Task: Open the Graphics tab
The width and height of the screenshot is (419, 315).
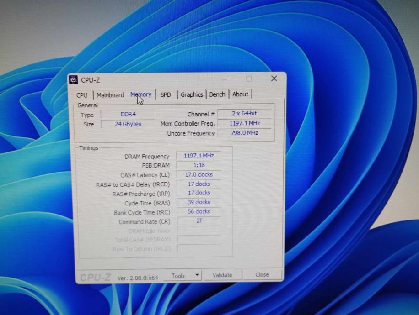Action: [x=192, y=94]
